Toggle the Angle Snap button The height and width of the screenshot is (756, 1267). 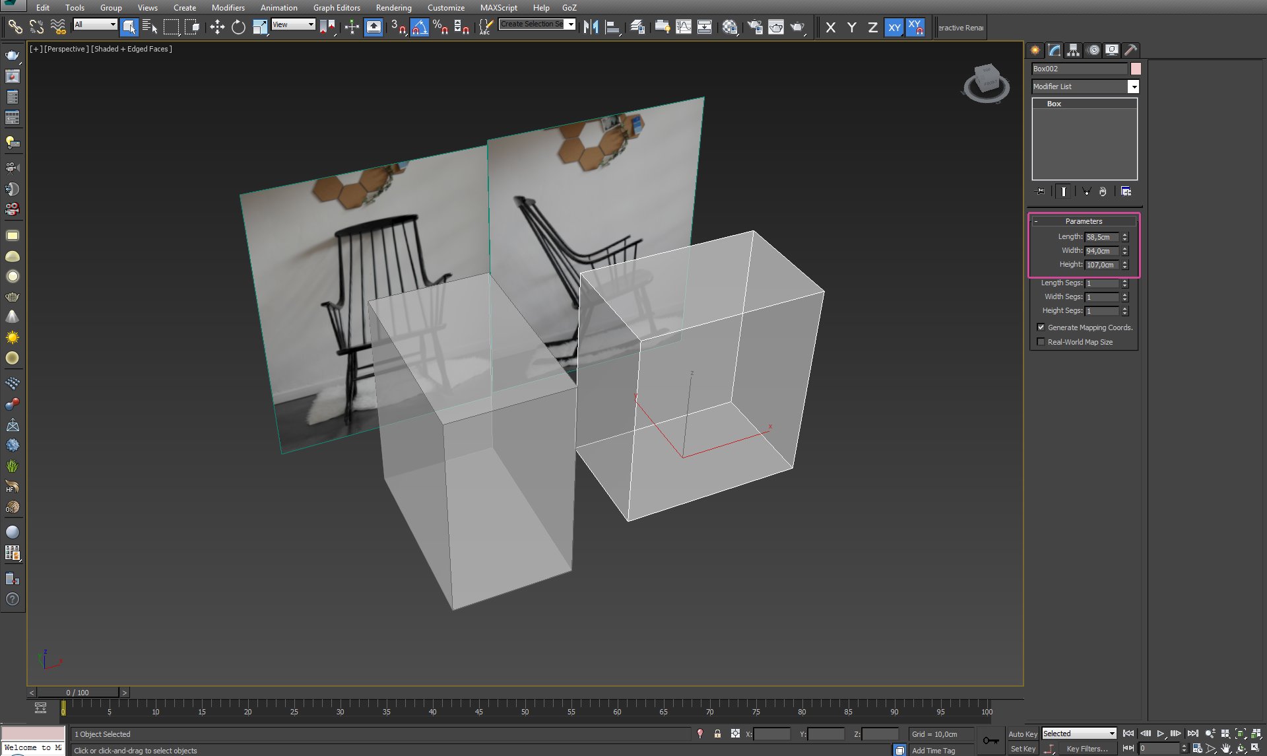[x=419, y=27]
